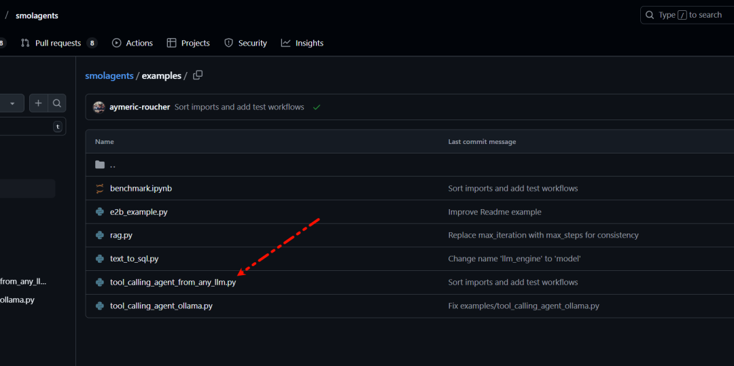
Task: Open 'Change name llm_engine to model' commit message
Action: point(514,259)
